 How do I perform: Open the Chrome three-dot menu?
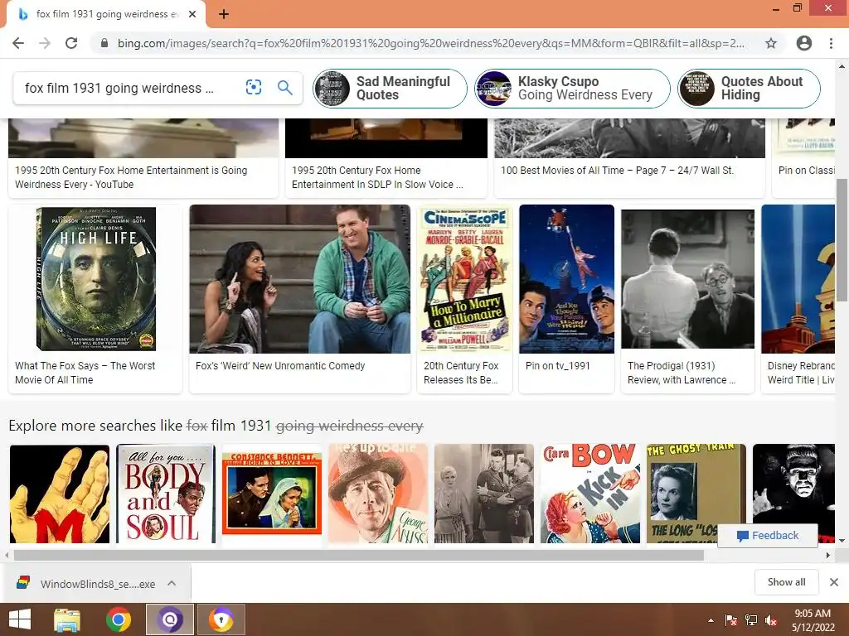[831, 43]
